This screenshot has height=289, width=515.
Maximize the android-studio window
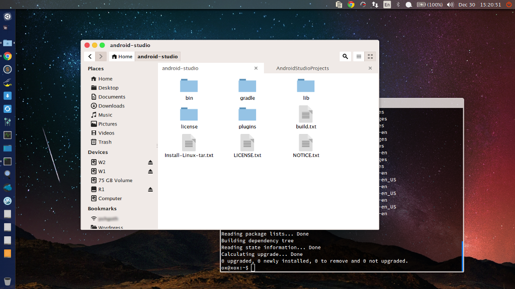click(x=102, y=45)
